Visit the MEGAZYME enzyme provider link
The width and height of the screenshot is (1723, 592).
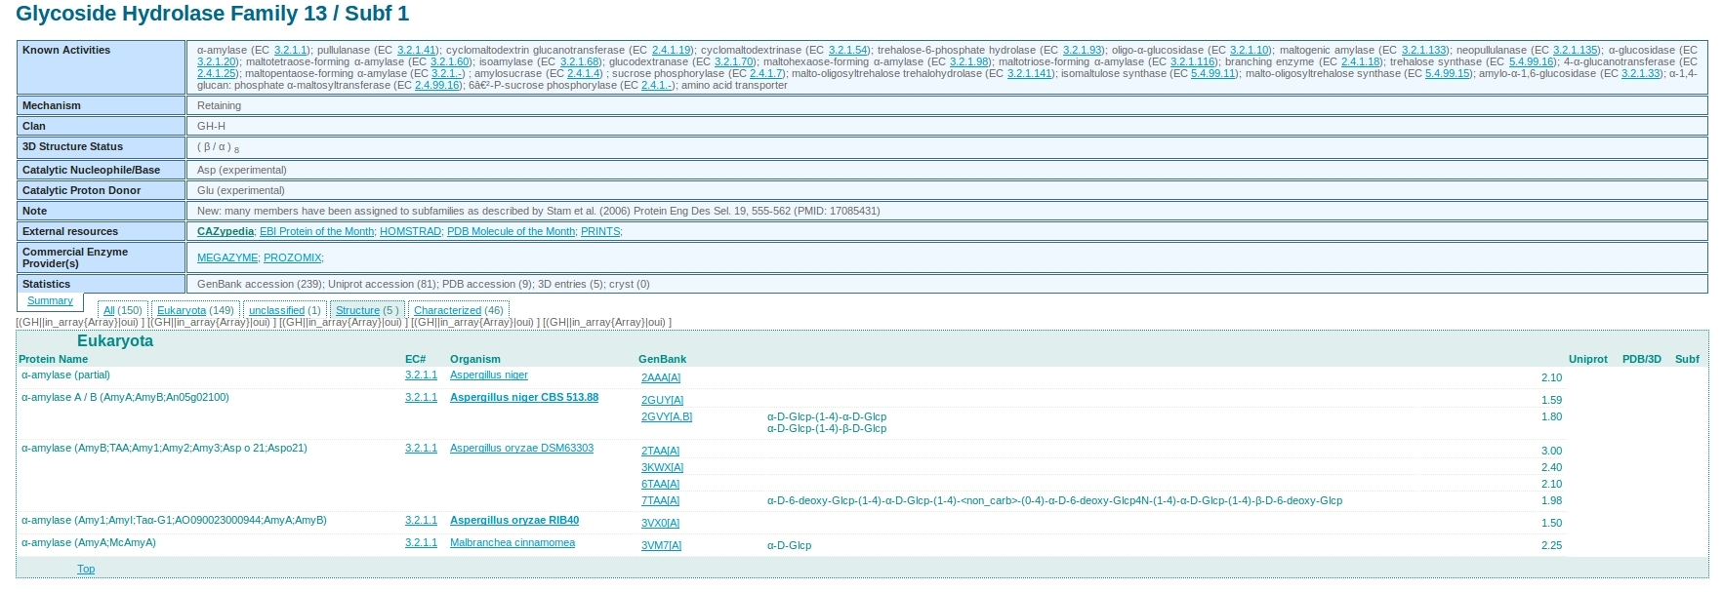(x=227, y=257)
